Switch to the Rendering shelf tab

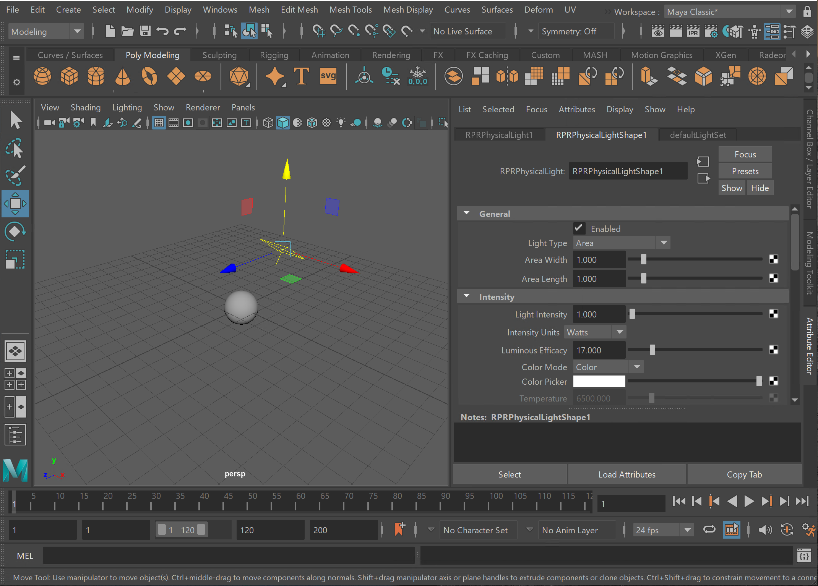391,55
